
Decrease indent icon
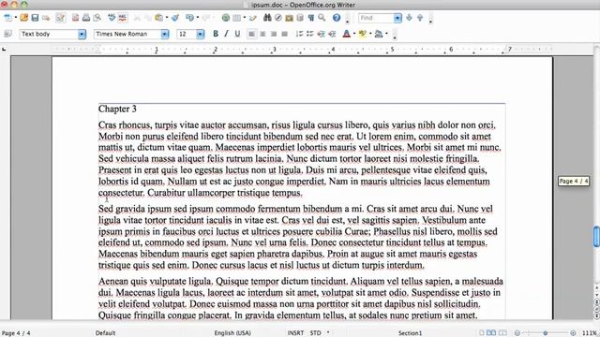[x=321, y=34]
